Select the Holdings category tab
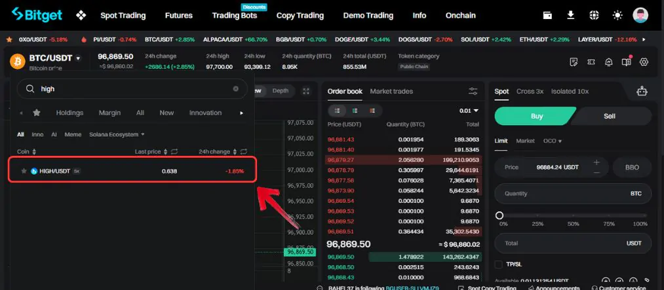This screenshot has height=290, width=664. pos(69,113)
